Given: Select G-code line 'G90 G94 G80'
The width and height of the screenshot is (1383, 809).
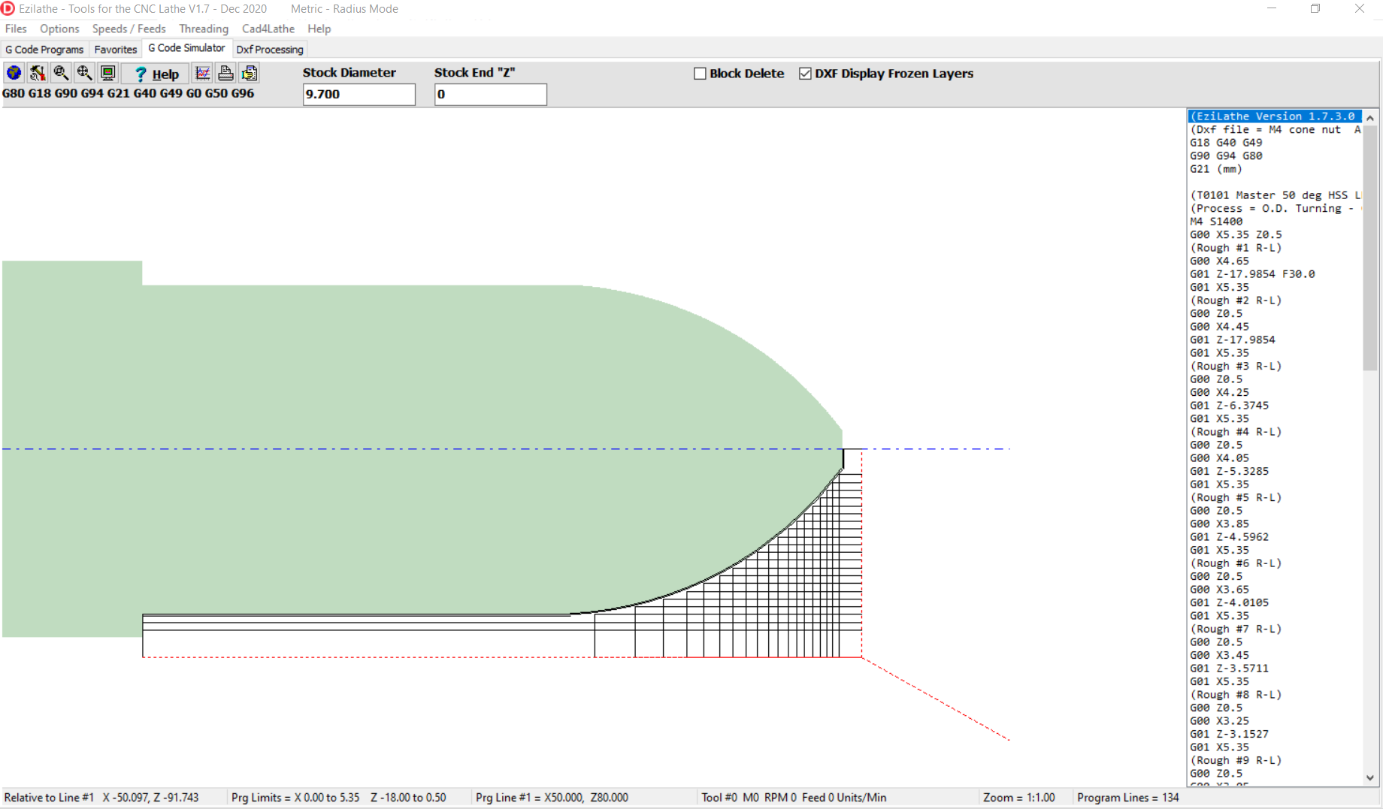Looking at the screenshot, I should [x=1226, y=156].
